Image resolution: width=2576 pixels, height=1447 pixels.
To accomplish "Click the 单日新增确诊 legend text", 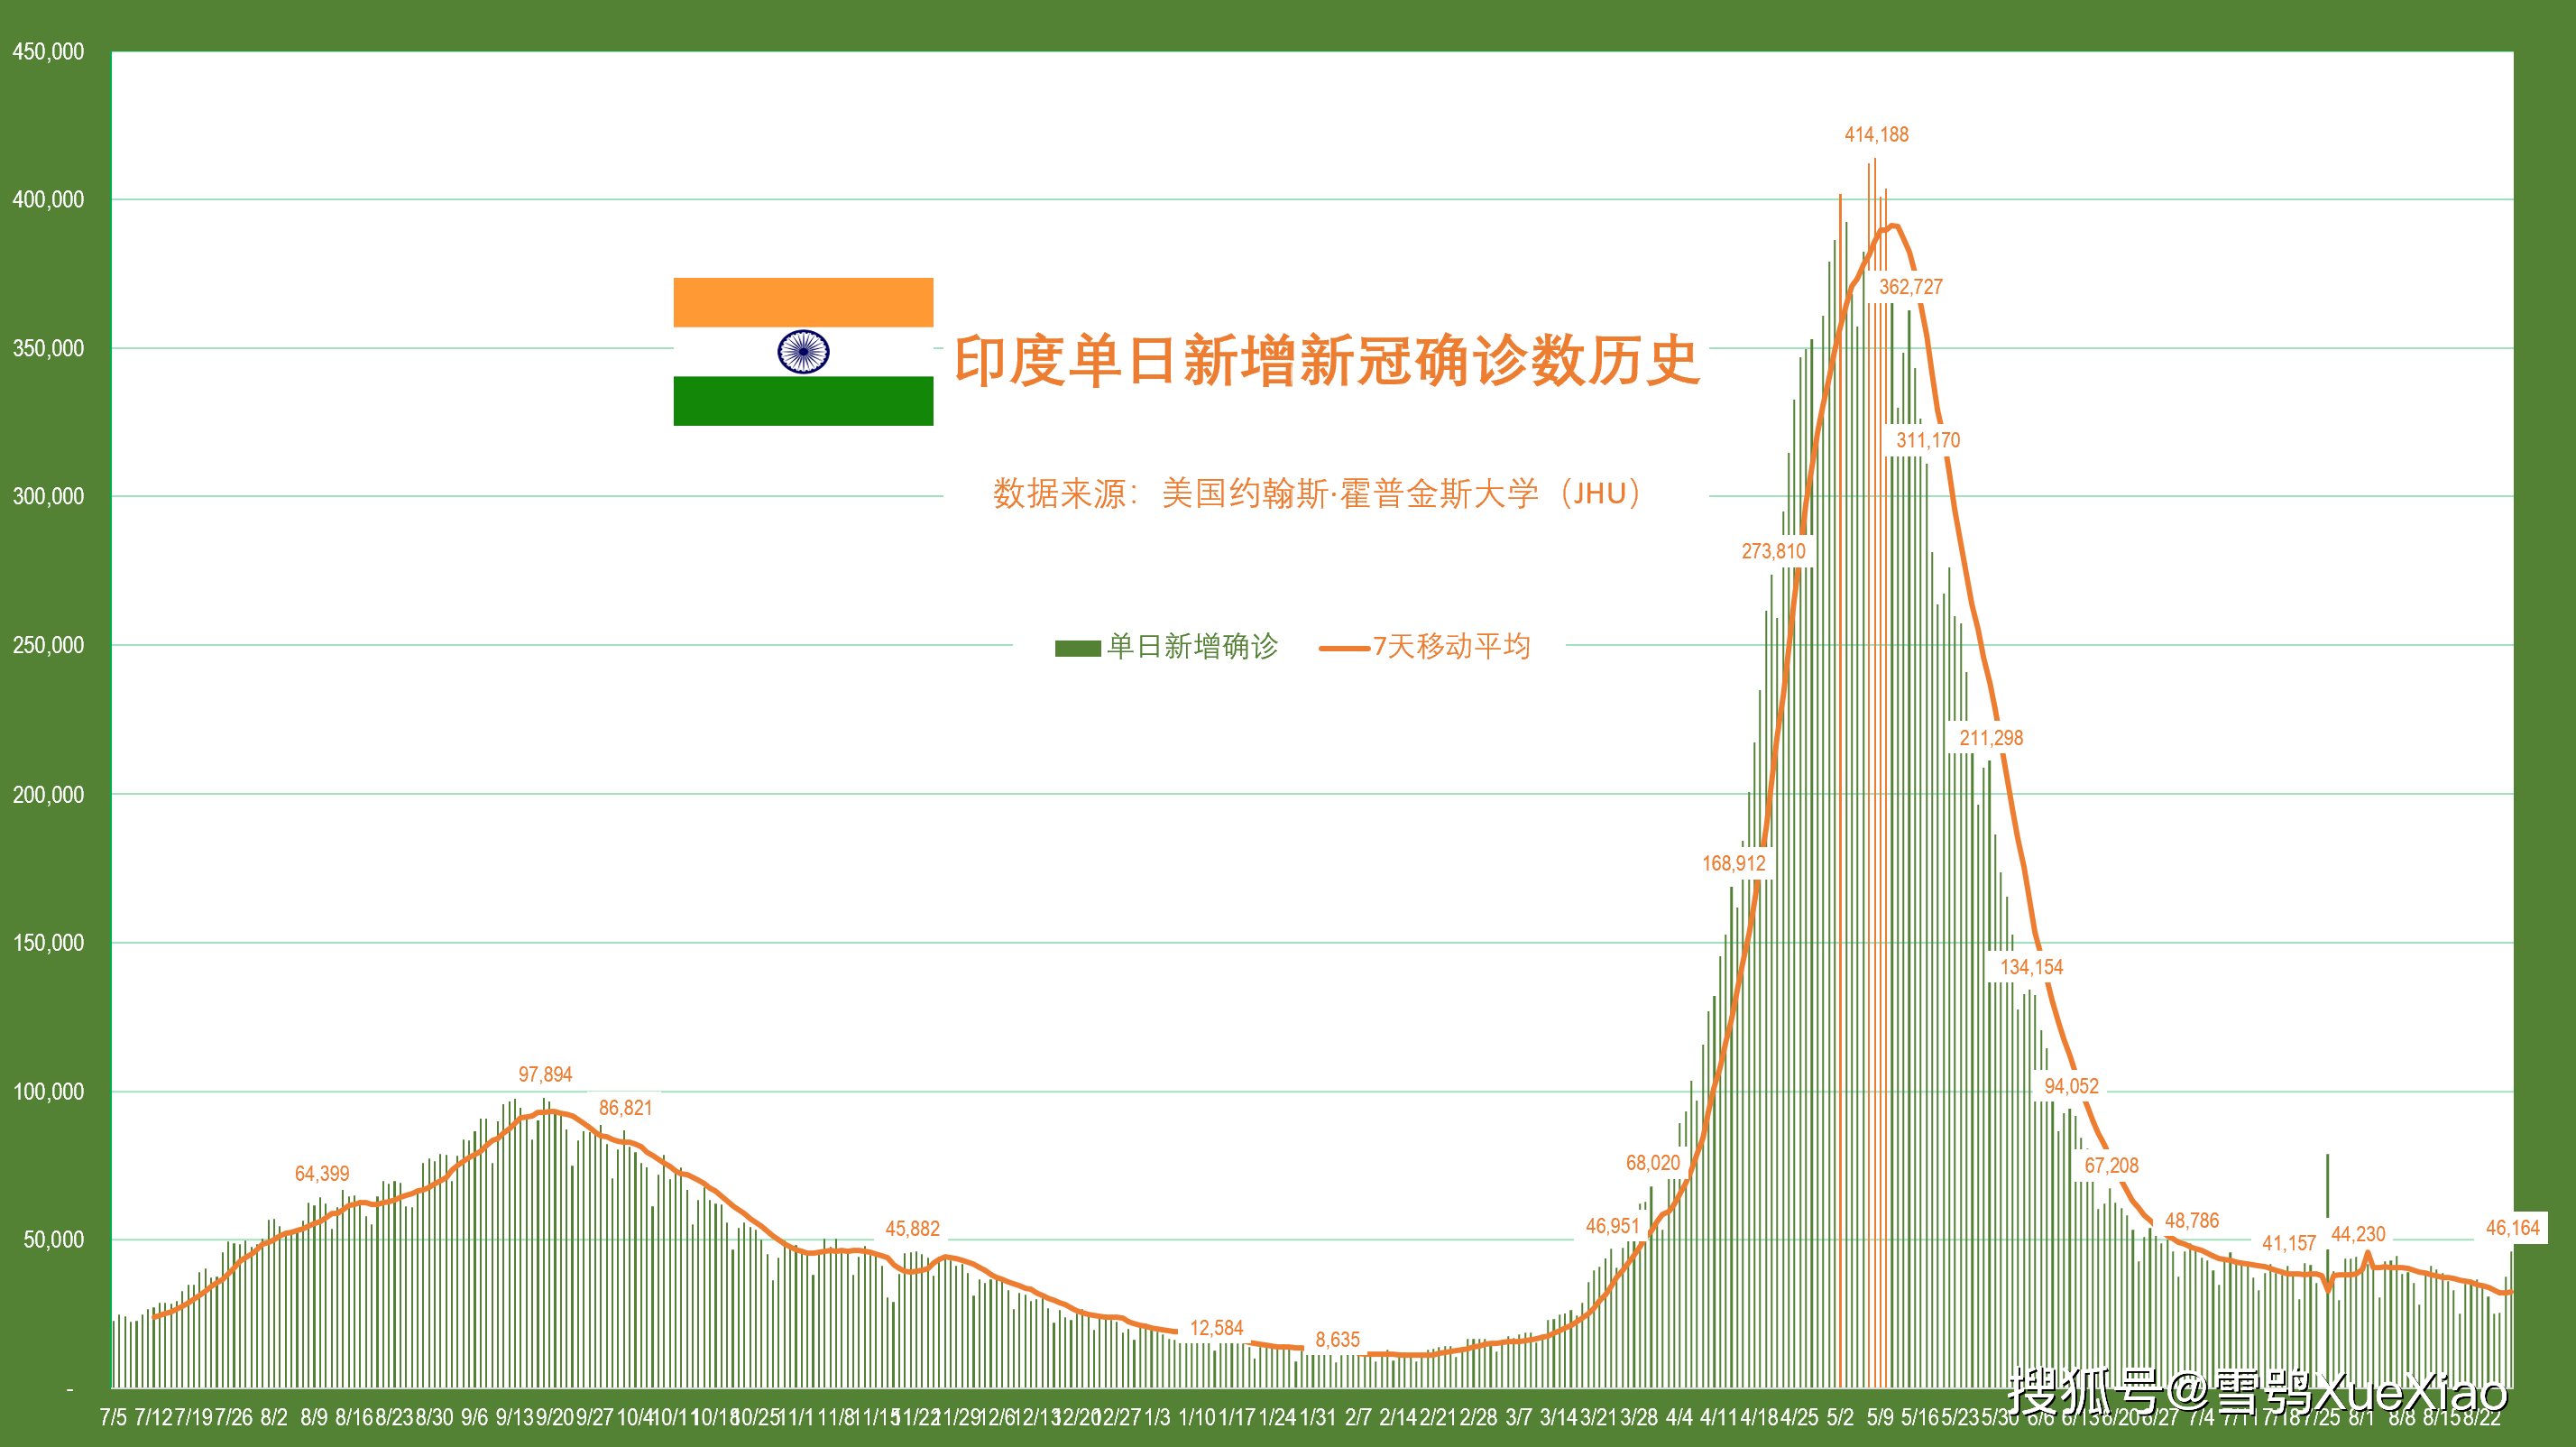I will 1192,647.
